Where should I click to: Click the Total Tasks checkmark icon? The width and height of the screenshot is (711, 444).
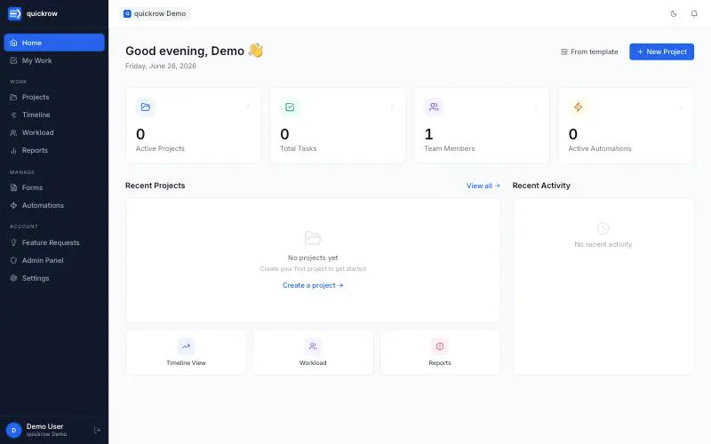pyautogui.click(x=290, y=107)
